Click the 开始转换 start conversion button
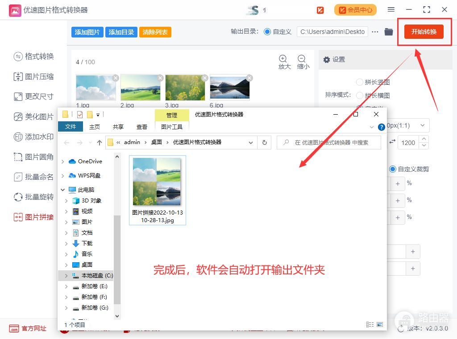This screenshot has height=339, width=457. 424,32
